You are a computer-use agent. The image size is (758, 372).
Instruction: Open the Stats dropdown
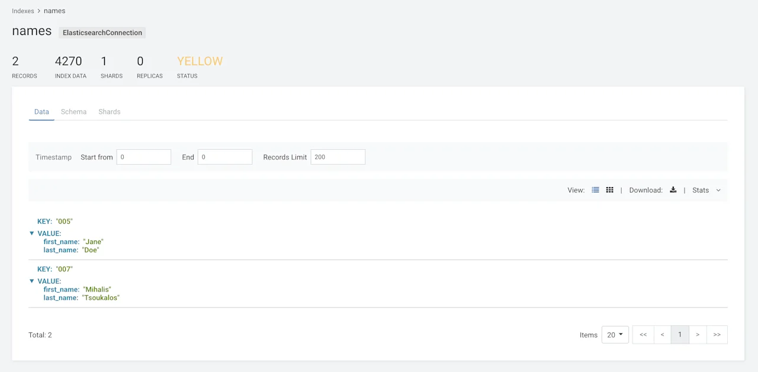tap(706, 190)
